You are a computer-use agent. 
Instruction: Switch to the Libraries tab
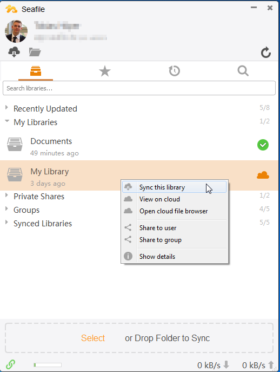36,71
